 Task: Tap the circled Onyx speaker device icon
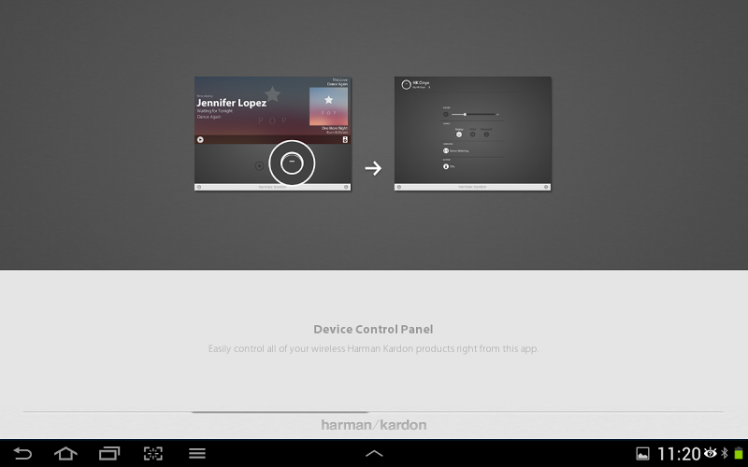(x=292, y=163)
